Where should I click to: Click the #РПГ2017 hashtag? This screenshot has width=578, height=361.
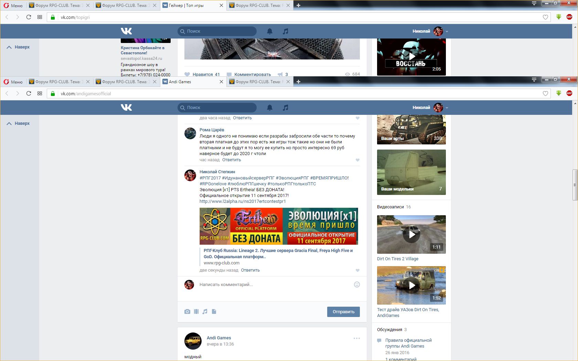210,178
